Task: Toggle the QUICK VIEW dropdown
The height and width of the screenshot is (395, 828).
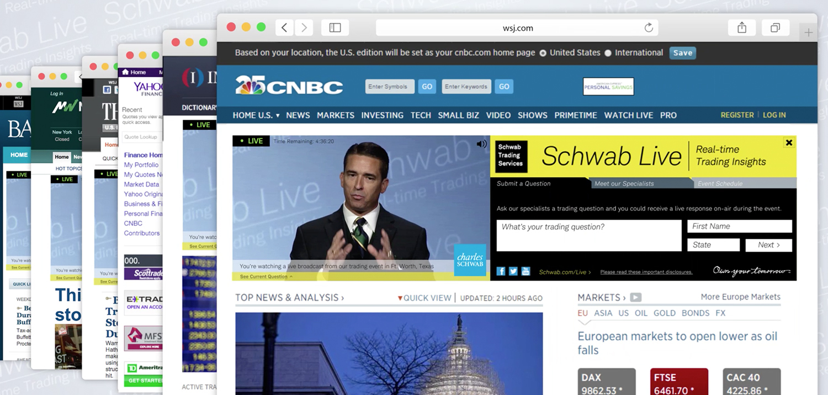Action: pos(424,298)
